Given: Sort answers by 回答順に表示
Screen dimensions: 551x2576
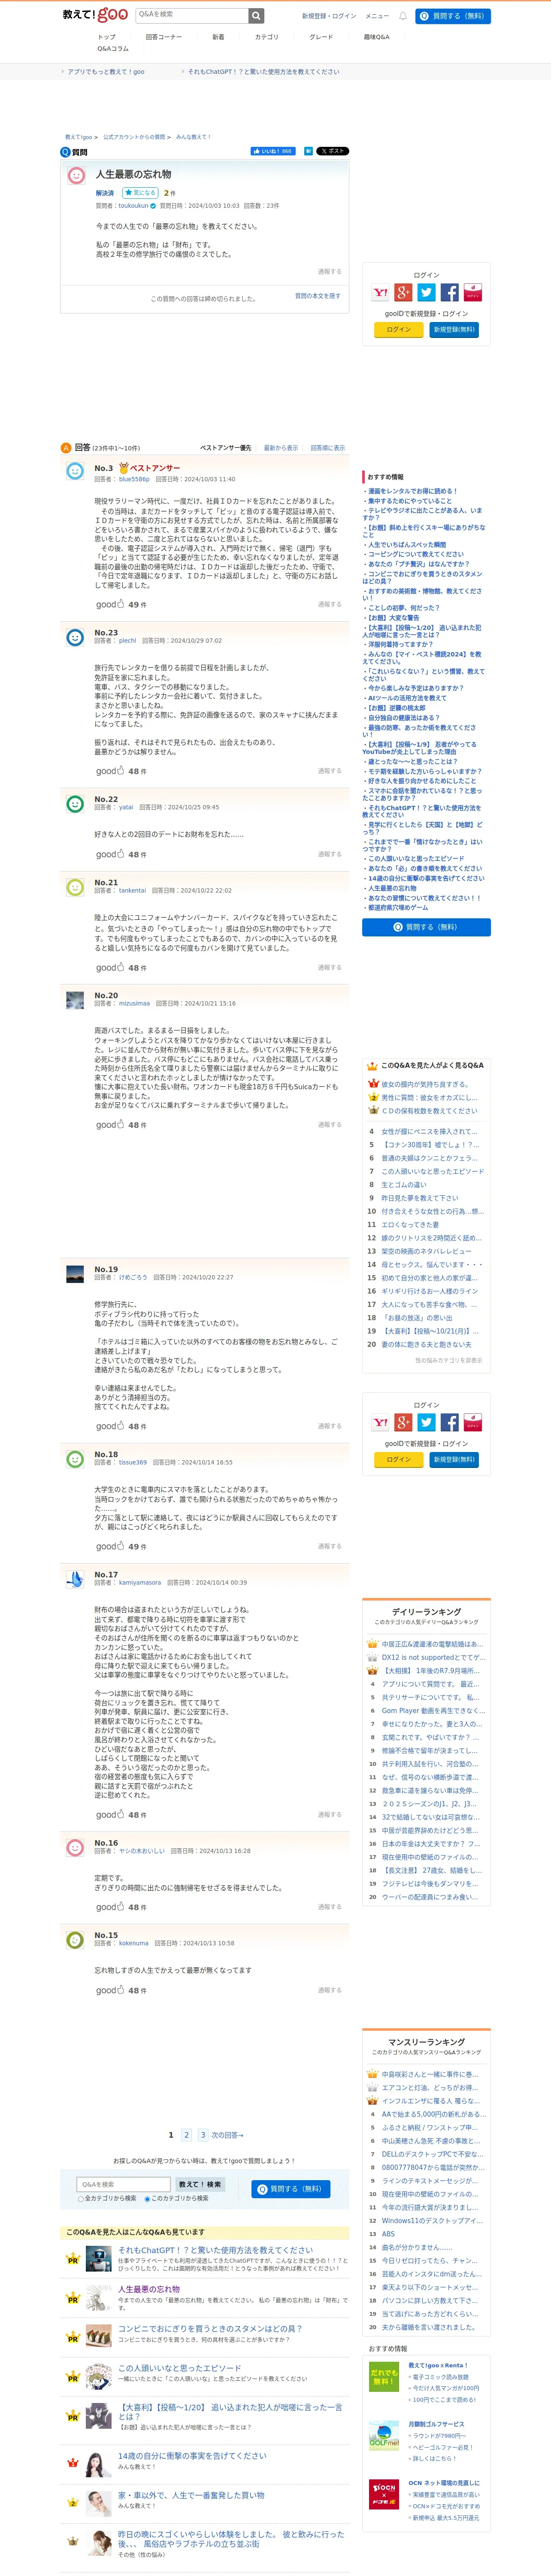Looking at the screenshot, I should tap(328, 448).
